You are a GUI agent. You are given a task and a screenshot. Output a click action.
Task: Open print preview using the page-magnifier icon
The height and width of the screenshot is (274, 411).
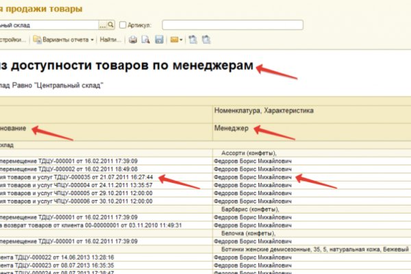[145, 40]
